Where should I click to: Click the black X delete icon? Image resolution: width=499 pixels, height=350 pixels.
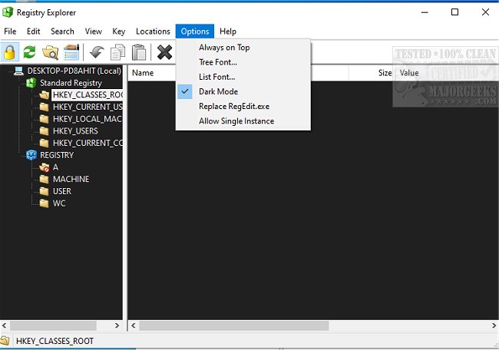click(x=164, y=52)
